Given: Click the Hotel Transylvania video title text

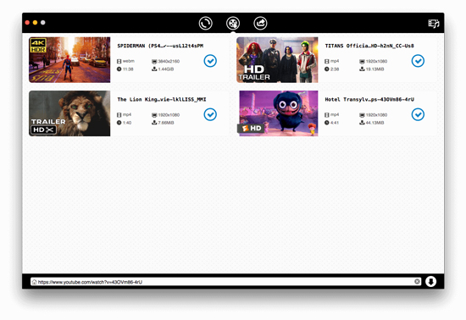Looking at the screenshot, I should [x=369, y=99].
